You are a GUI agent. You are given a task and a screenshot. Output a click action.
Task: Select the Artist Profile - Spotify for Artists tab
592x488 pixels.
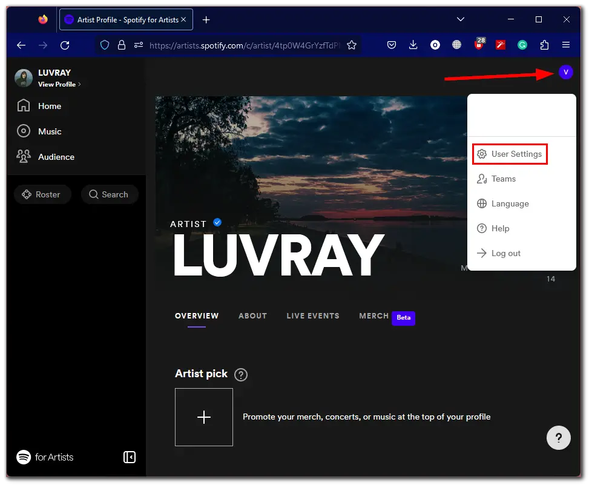click(x=126, y=19)
